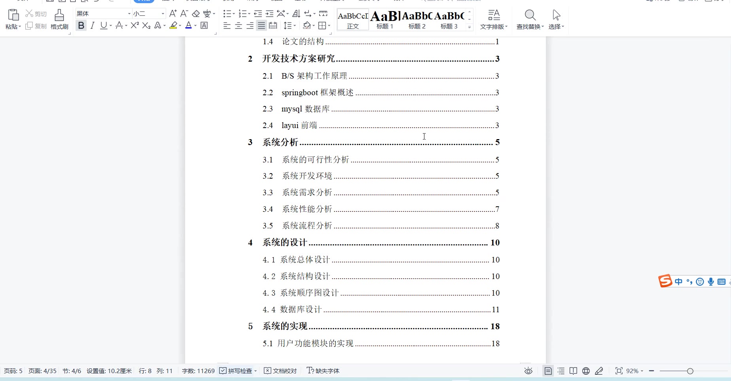Viewport: 731px width, 381px height.
Task: Apply distributed alignment
Action: pos(273,26)
